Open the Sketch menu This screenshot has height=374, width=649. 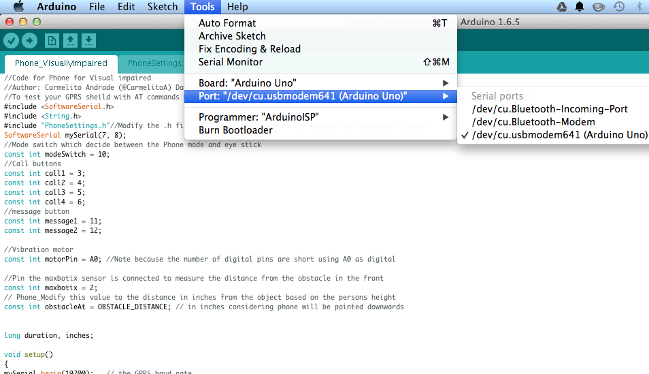pyautogui.click(x=162, y=7)
